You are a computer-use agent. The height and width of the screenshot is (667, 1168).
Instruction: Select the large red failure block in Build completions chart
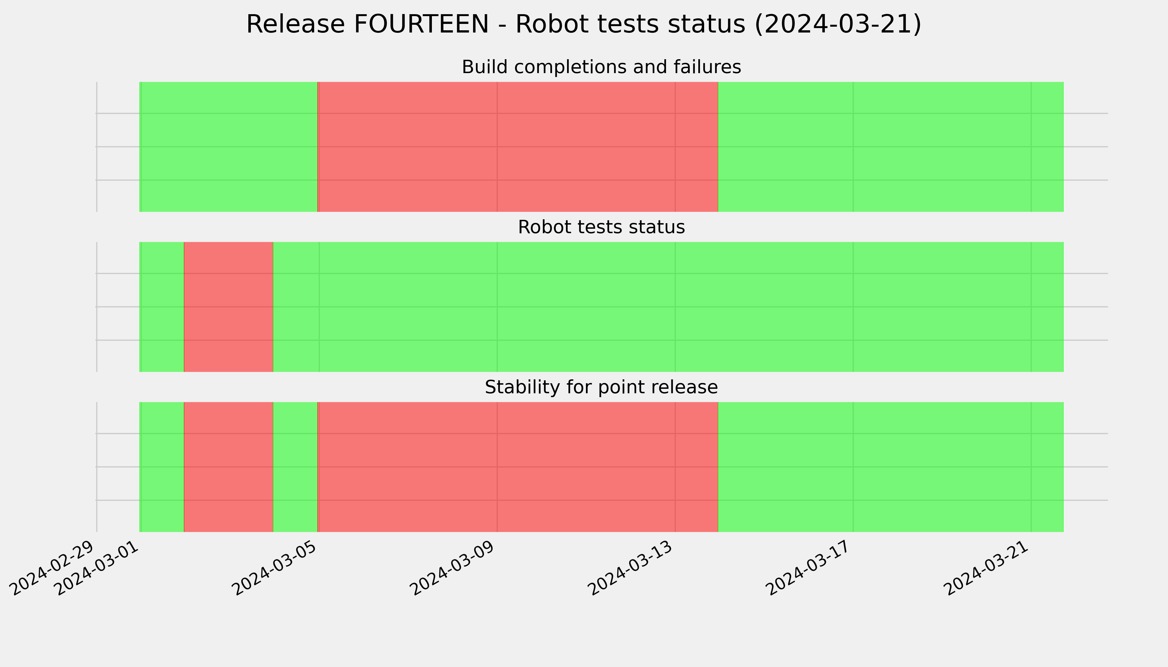pos(518,146)
